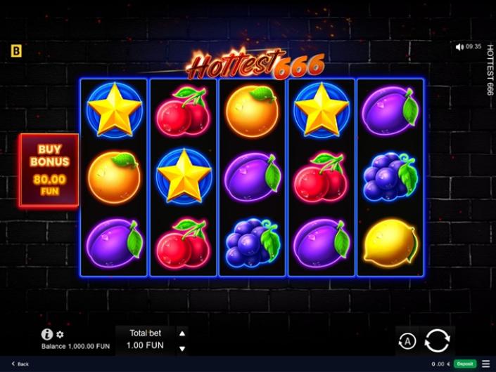Image resolution: width=496 pixels, height=372 pixels.
Task: Mute the sound speaker icon
Action: pyautogui.click(x=459, y=47)
